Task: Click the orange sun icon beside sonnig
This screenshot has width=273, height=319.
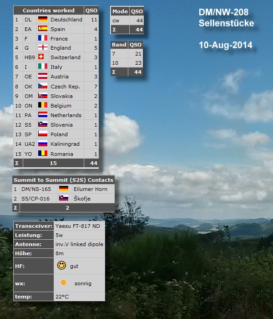Action: pos(63,283)
